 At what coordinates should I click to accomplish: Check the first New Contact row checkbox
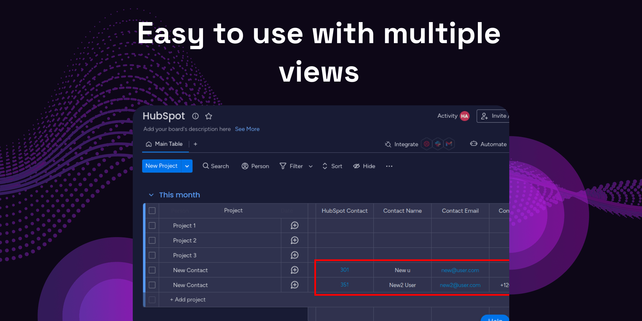coord(152,270)
